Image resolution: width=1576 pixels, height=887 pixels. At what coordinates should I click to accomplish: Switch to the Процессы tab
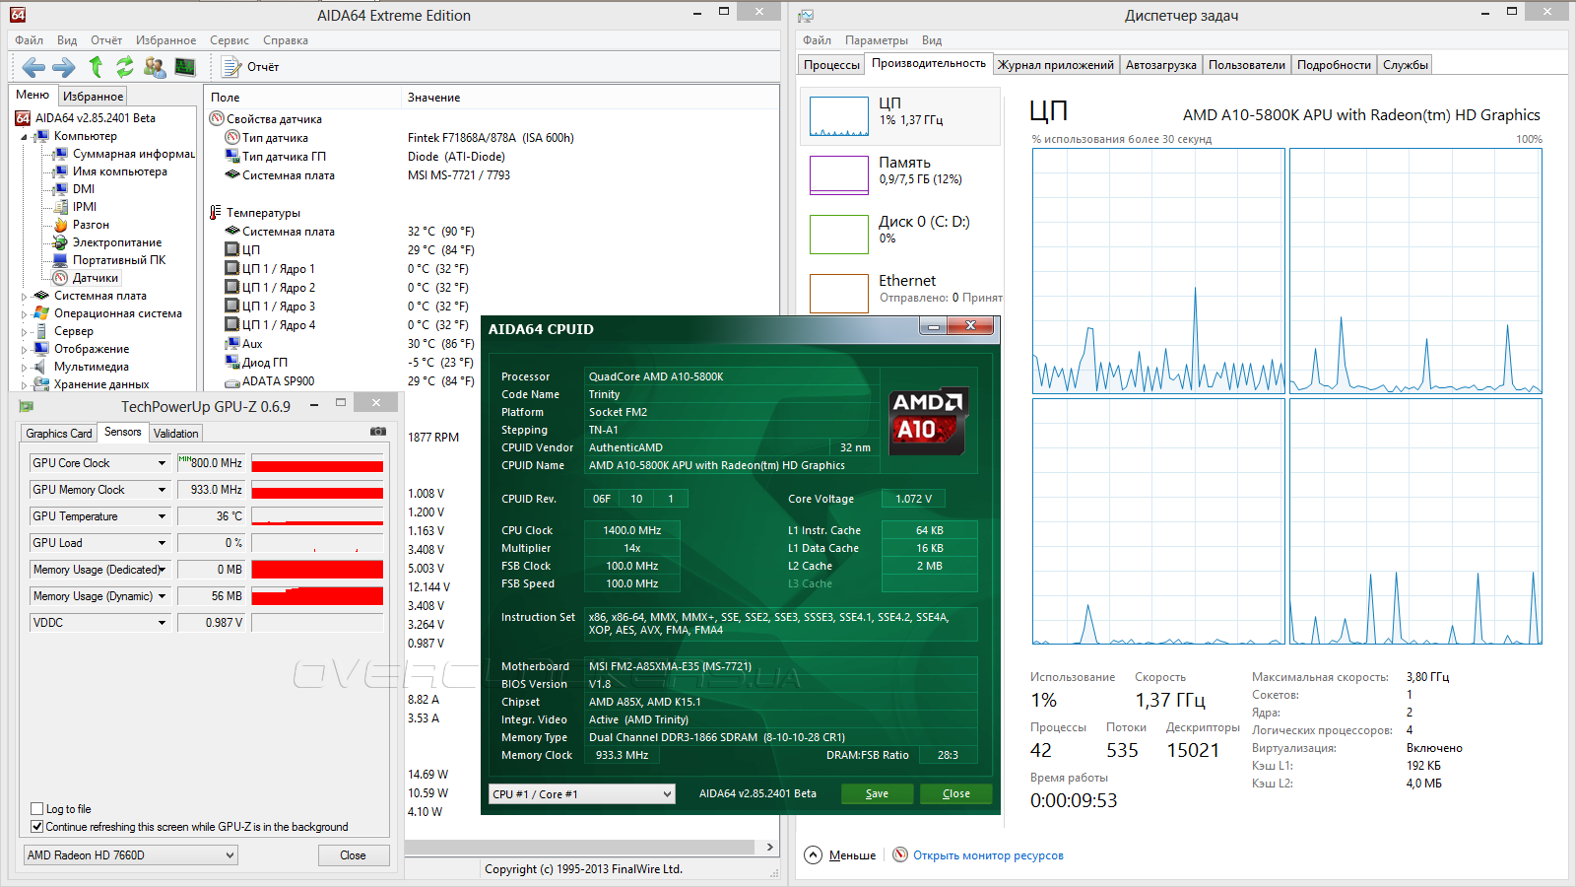point(831,65)
